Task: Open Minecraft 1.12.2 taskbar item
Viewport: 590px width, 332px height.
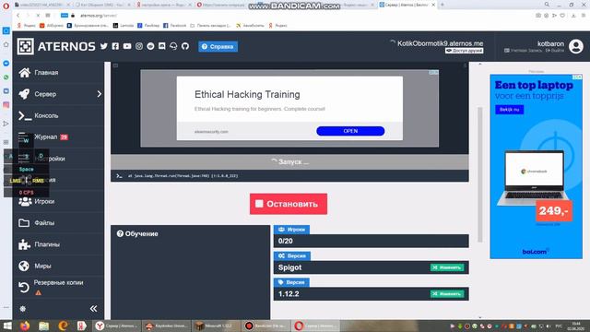Action: tap(215, 326)
